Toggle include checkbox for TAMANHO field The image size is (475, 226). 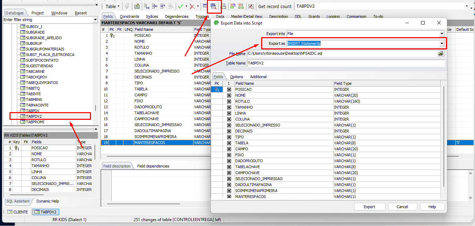[229, 107]
